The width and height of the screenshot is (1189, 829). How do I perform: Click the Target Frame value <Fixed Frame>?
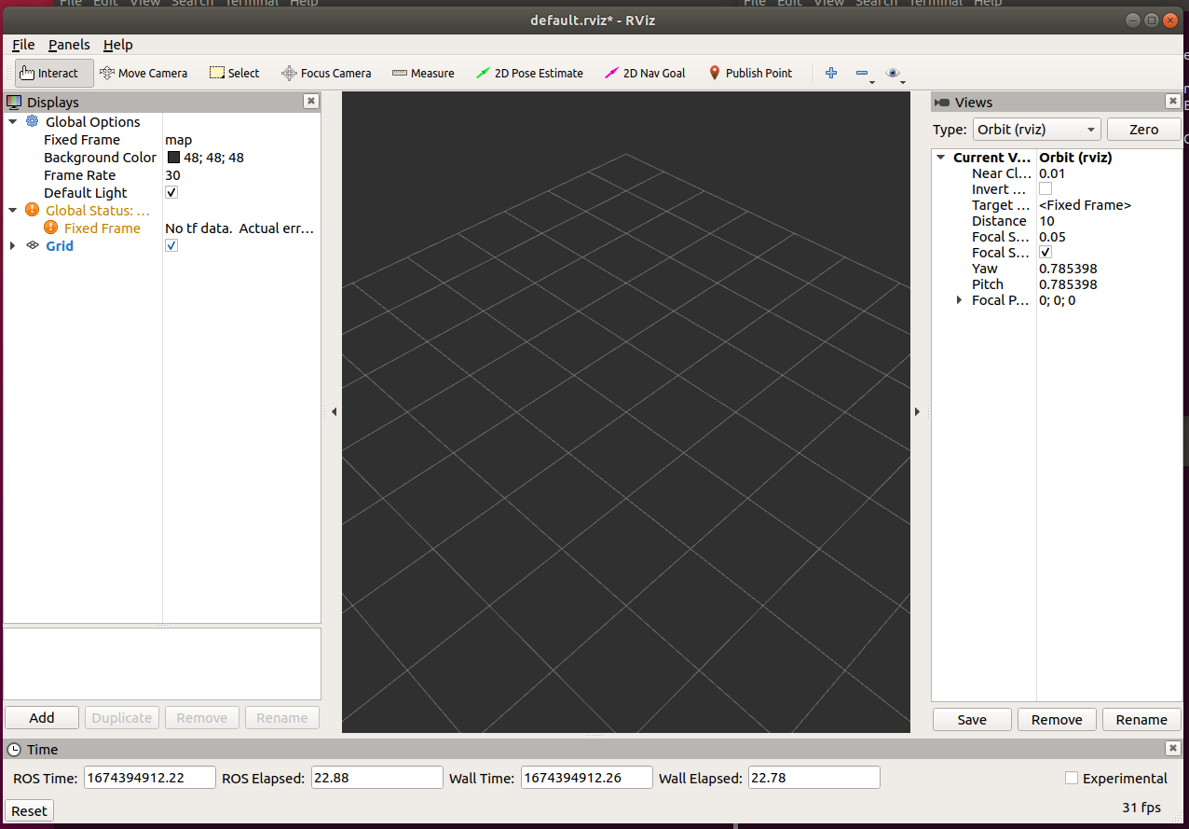[1085, 205]
